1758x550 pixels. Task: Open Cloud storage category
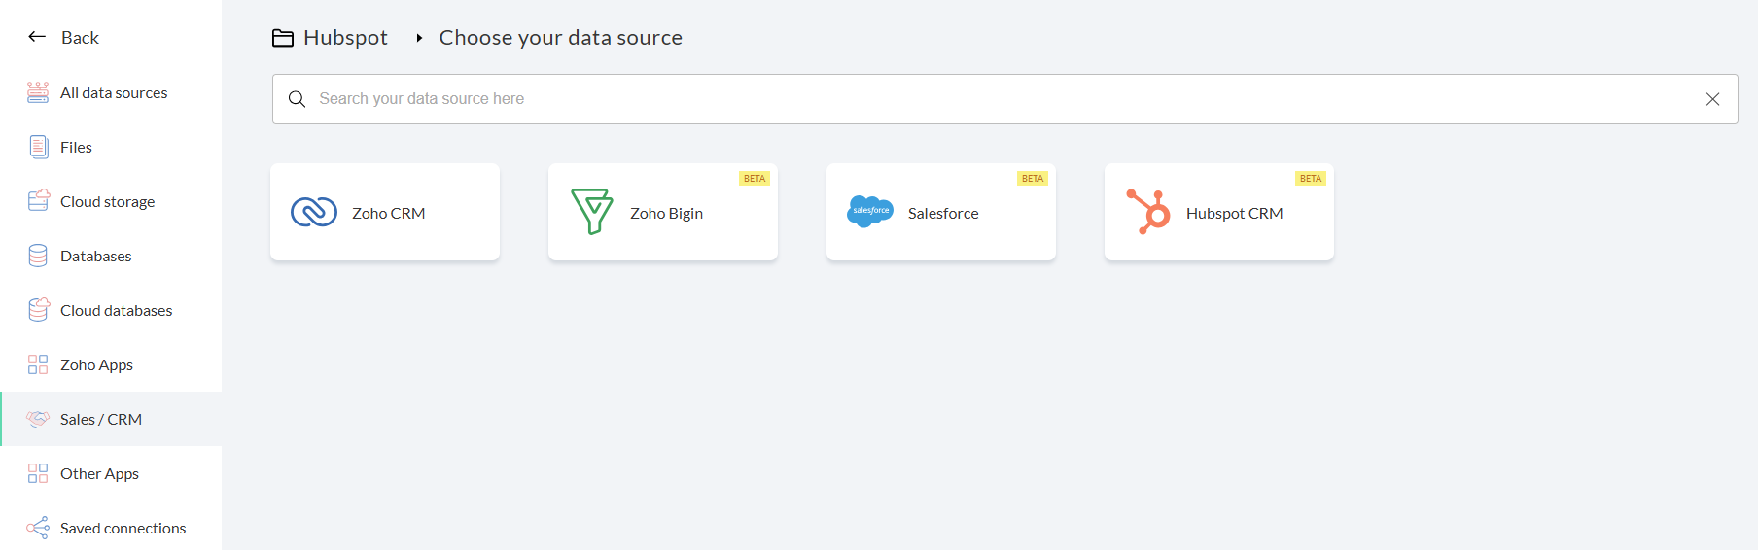107,202
